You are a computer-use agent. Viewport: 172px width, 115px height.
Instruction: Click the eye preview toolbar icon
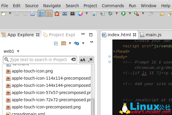click(x=65, y=13)
